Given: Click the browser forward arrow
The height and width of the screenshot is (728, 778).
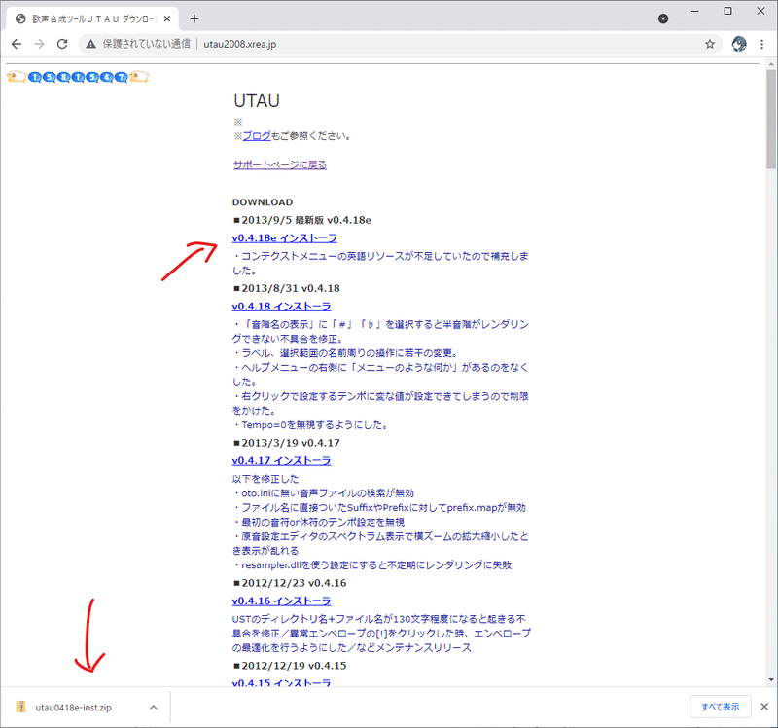Looking at the screenshot, I should coord(39,44).
